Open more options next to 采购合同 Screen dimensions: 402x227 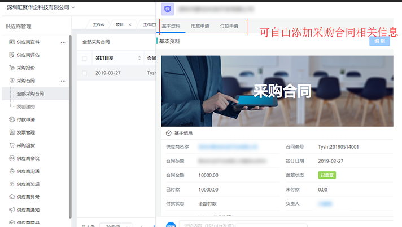click(x=63, y=81)
